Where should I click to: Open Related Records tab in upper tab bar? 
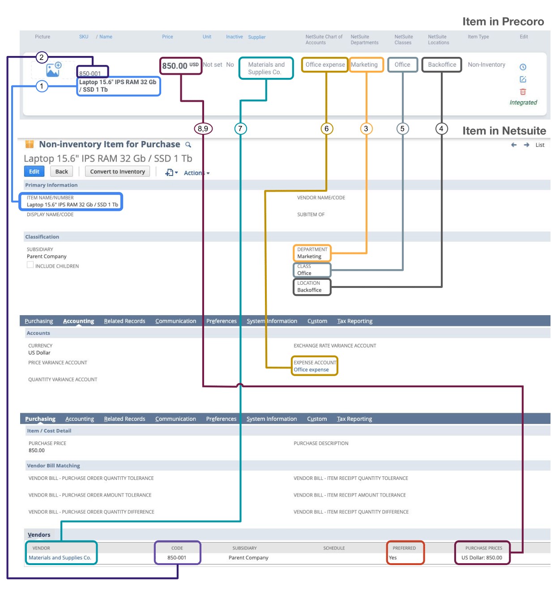[124, 321]
